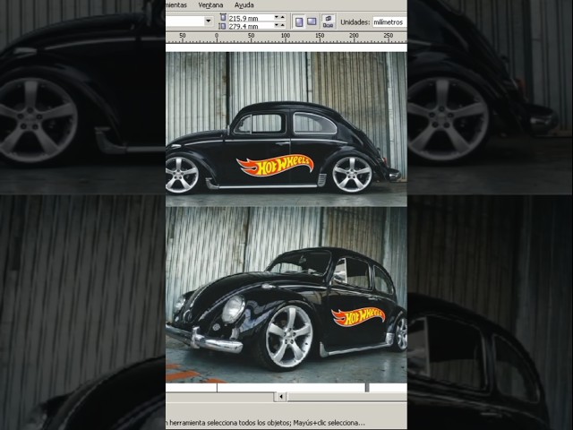Open the Ventana menu
The width and height of the screenshot is (573, 430).
click(x=210, y=5)
